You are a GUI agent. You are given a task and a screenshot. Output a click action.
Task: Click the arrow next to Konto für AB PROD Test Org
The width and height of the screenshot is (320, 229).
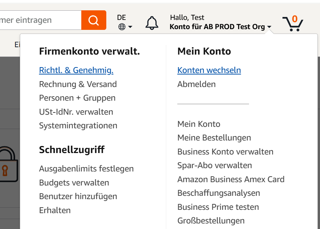[270, 27]
